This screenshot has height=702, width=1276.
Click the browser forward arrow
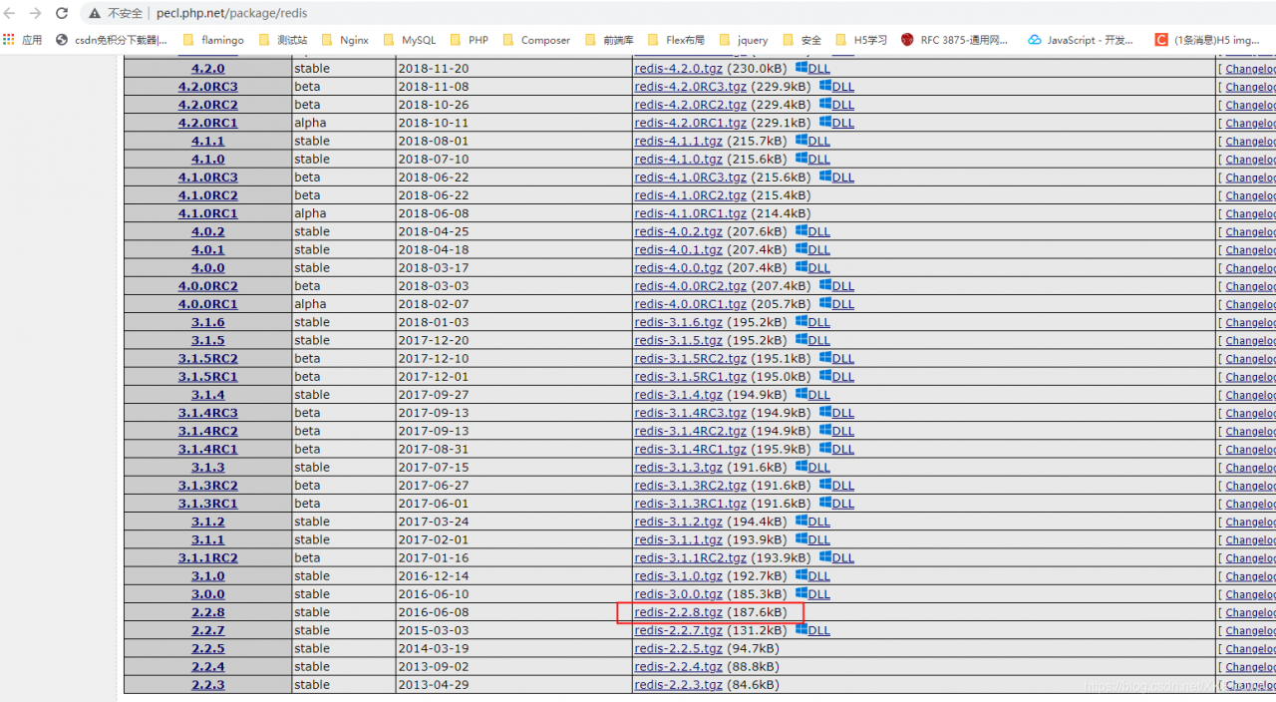[x=36, y=14]
